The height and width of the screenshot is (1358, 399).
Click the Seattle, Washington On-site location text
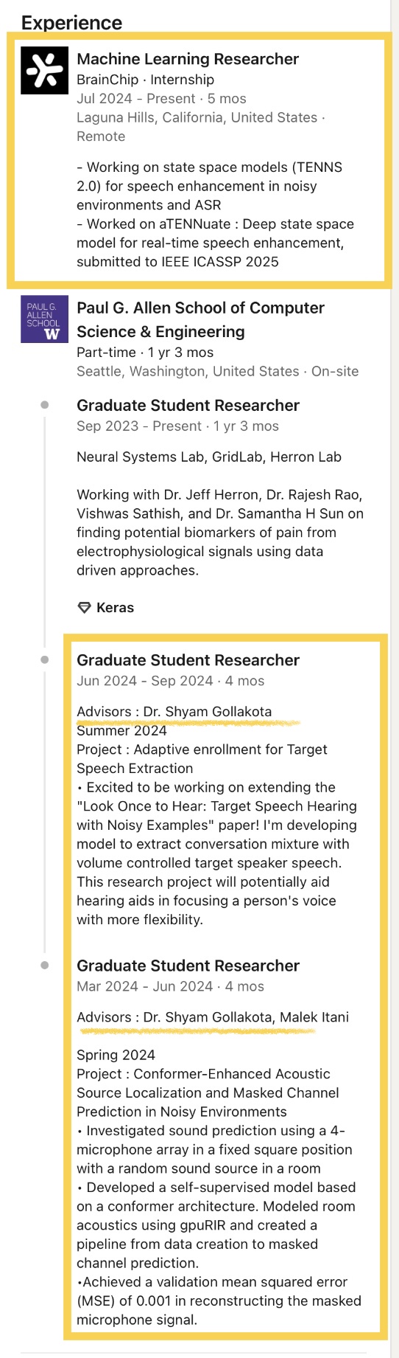[217, 371]
